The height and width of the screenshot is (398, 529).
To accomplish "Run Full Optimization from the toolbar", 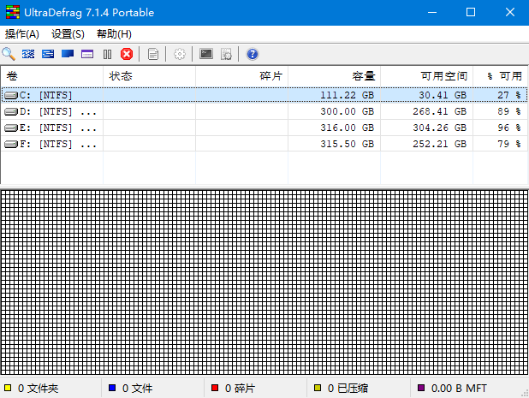I will click(x=68, y=54).
